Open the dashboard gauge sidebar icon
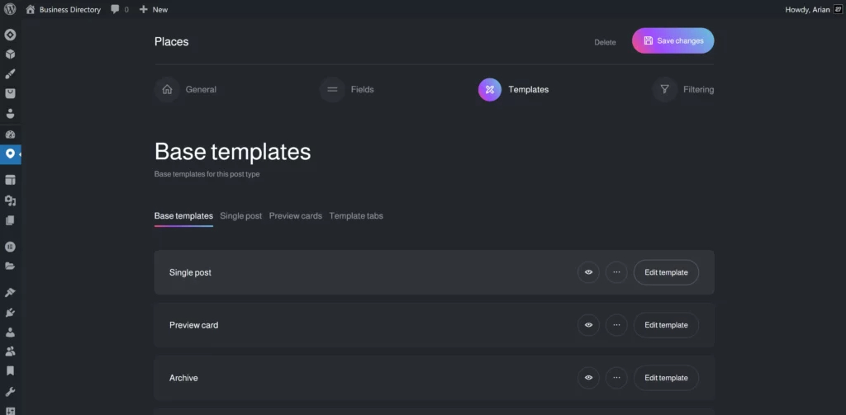The width and height of the screenshot is (846, 415). (x=10, y=134)
